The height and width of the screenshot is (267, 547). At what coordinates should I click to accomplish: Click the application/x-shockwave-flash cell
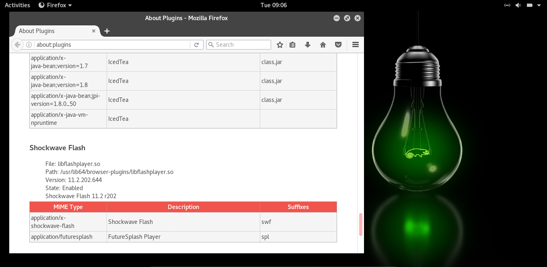(68, 222)
